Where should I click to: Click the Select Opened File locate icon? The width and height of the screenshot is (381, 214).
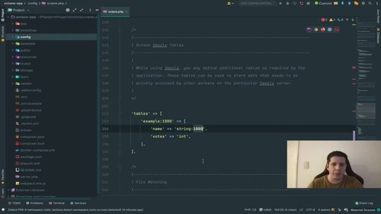tap(67, 10)
